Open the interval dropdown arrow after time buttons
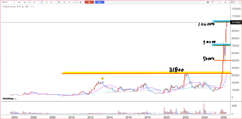This screenshot has height=119, width=242. tap(37, 2)
